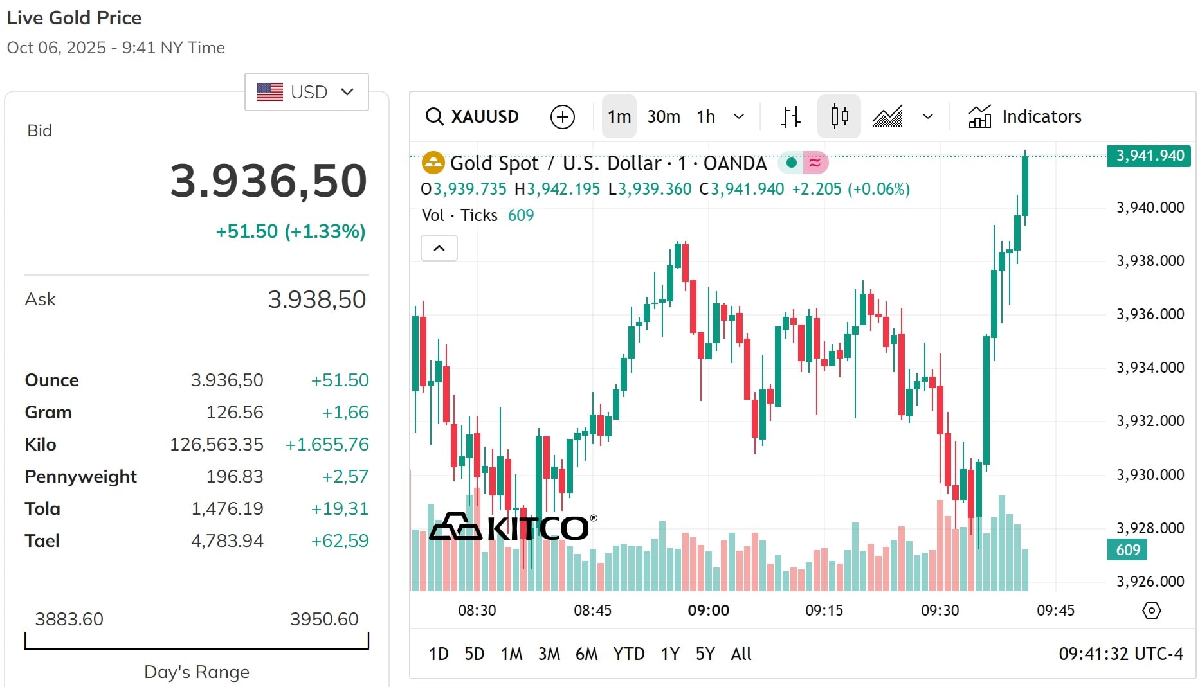
Task: Open the USD currency dropdown
Action: coord(307,92)
